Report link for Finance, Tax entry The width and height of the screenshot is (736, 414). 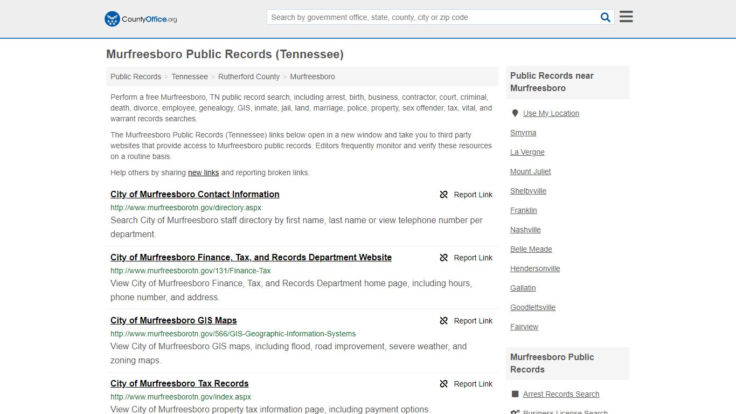tap(473, 258)
